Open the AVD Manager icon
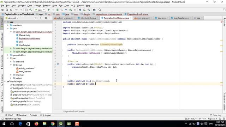 pyautogui.click(x=84, y=10)
